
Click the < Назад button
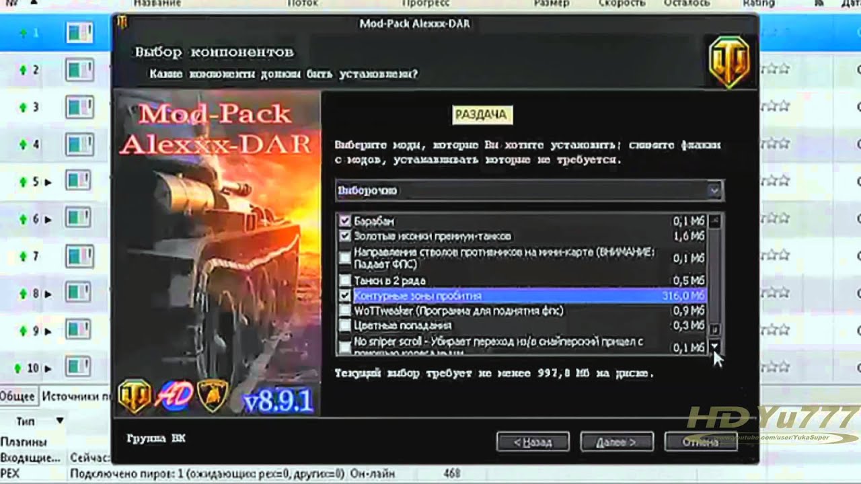[x=533, y=442]
